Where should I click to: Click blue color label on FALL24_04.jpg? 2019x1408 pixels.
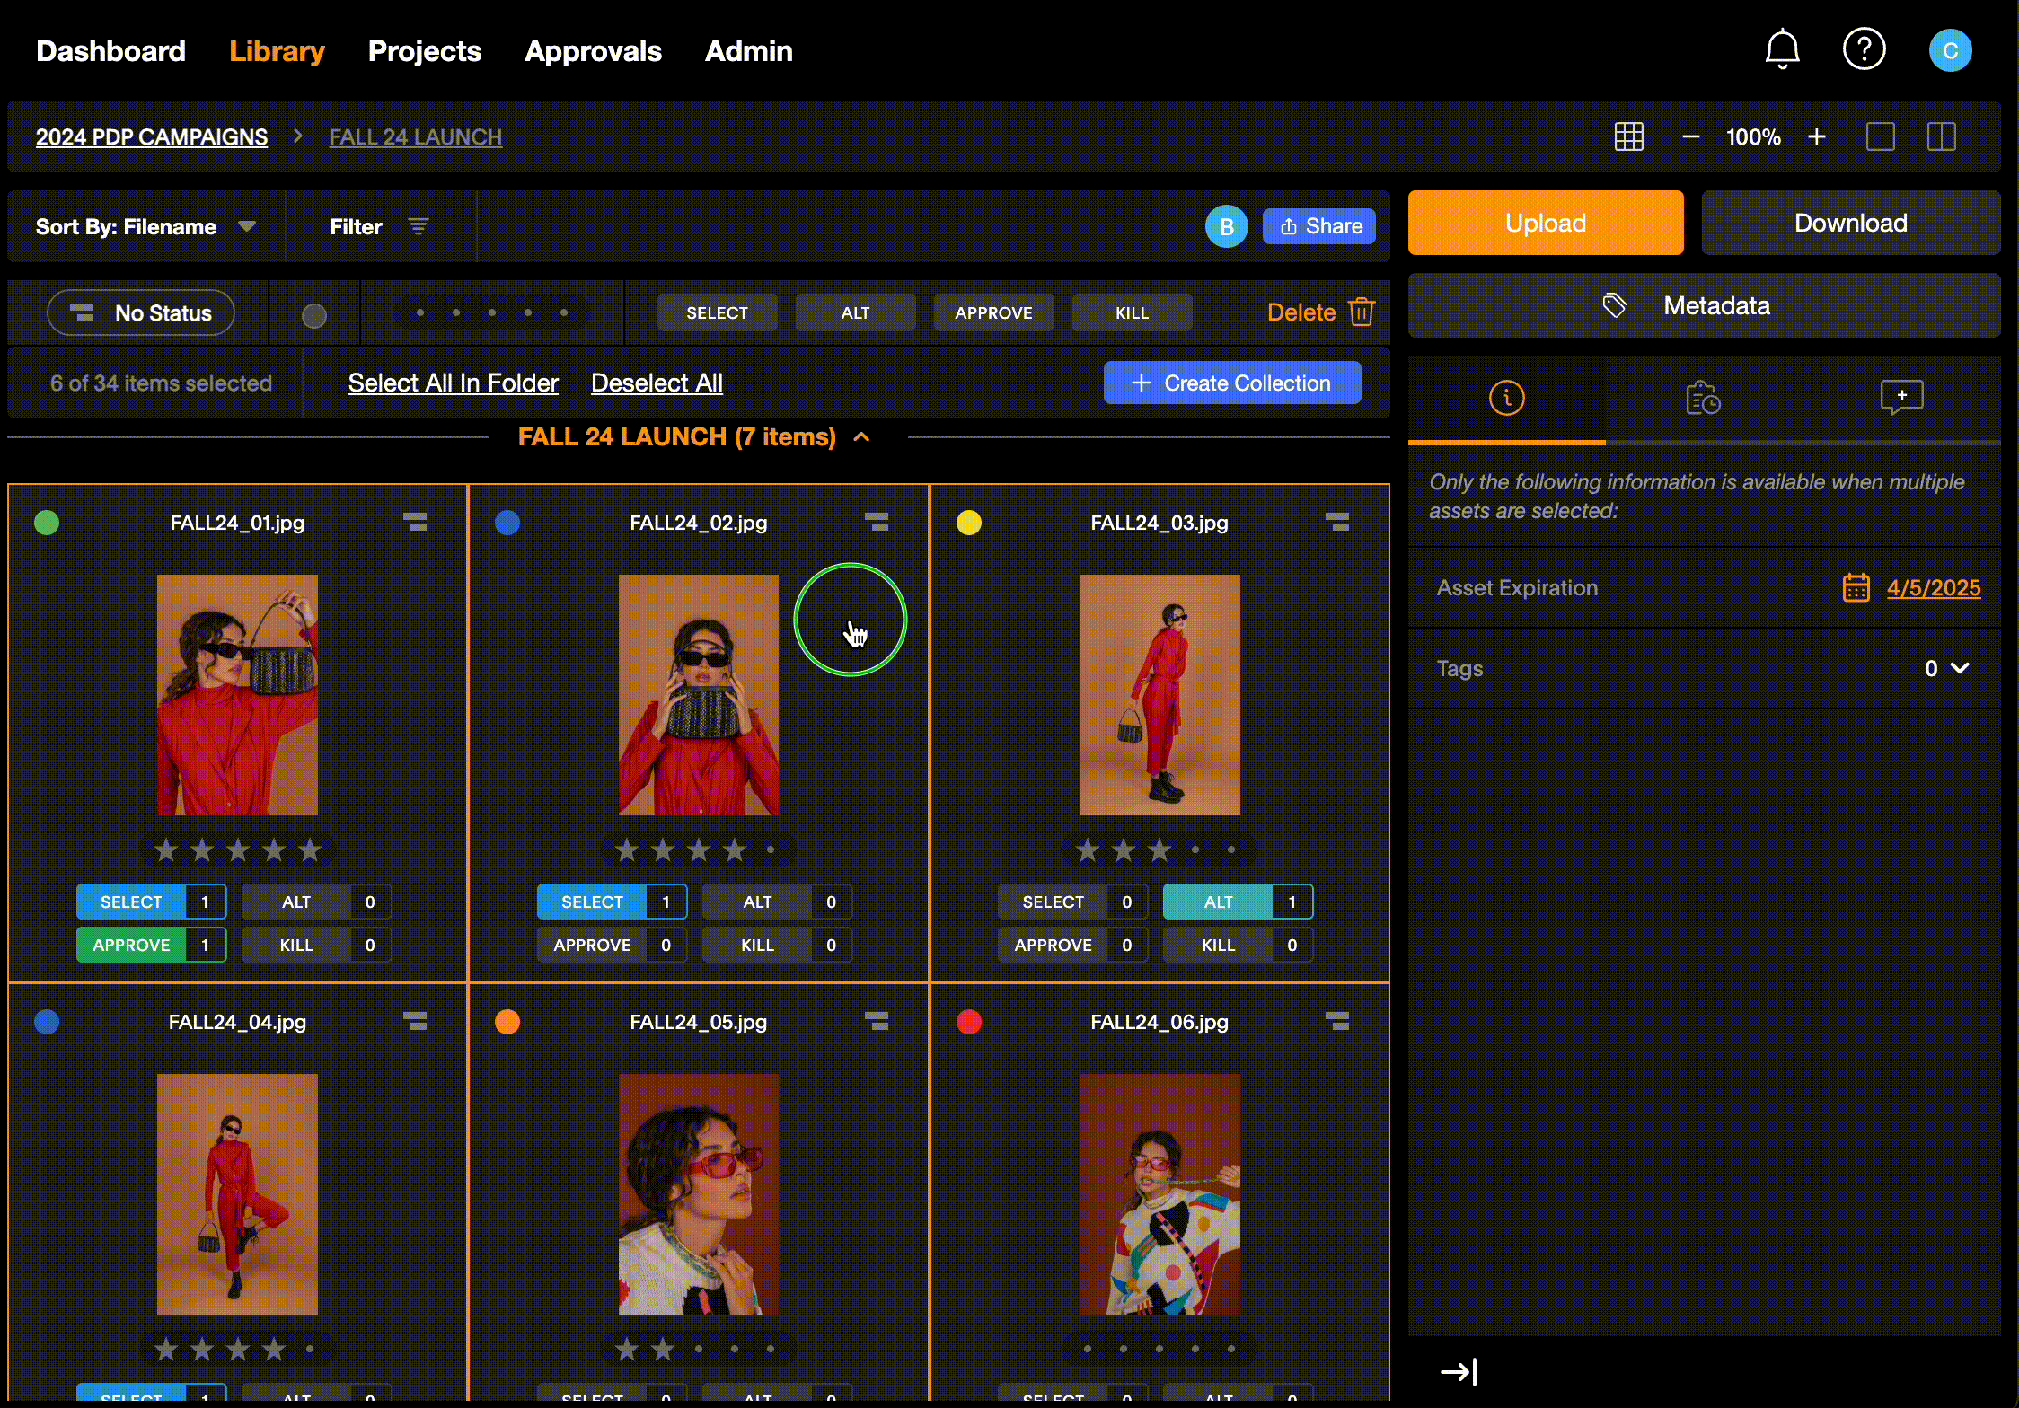[47, 1022]
